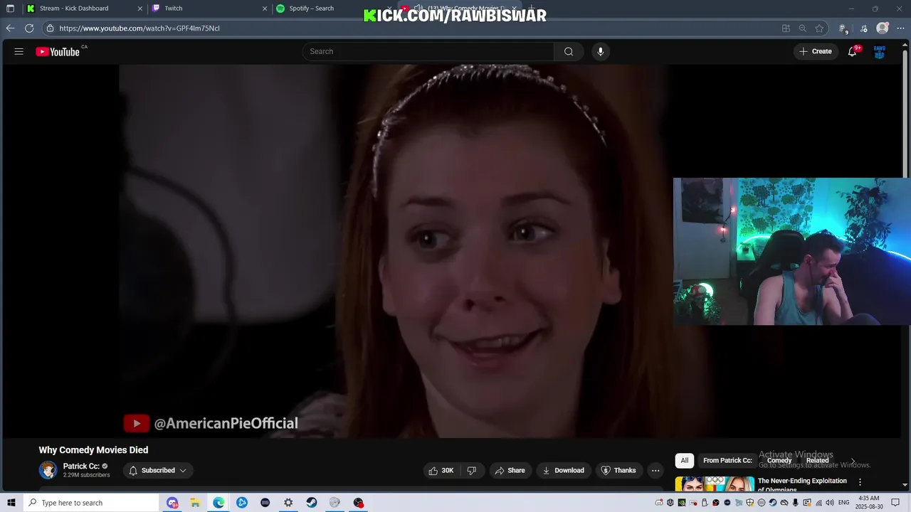Select the Related filter chip
The height and width of the screenshot is (512, 911).
tap(817, 461)
